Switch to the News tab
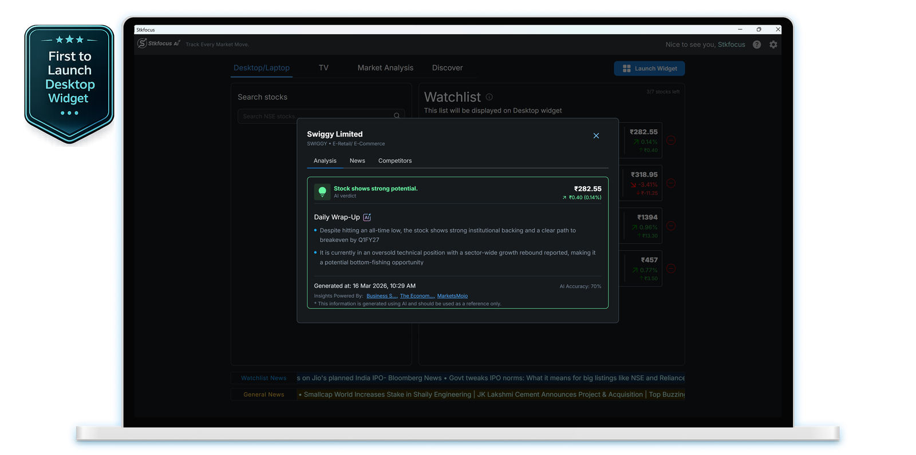This screenshot has height=455, width=916. [x=357, y=161]
